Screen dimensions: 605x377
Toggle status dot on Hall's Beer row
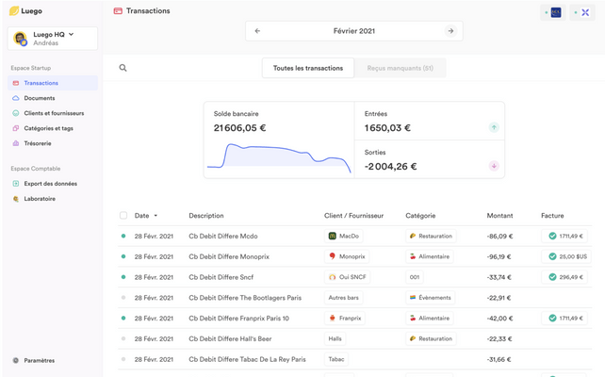[123, 339]
